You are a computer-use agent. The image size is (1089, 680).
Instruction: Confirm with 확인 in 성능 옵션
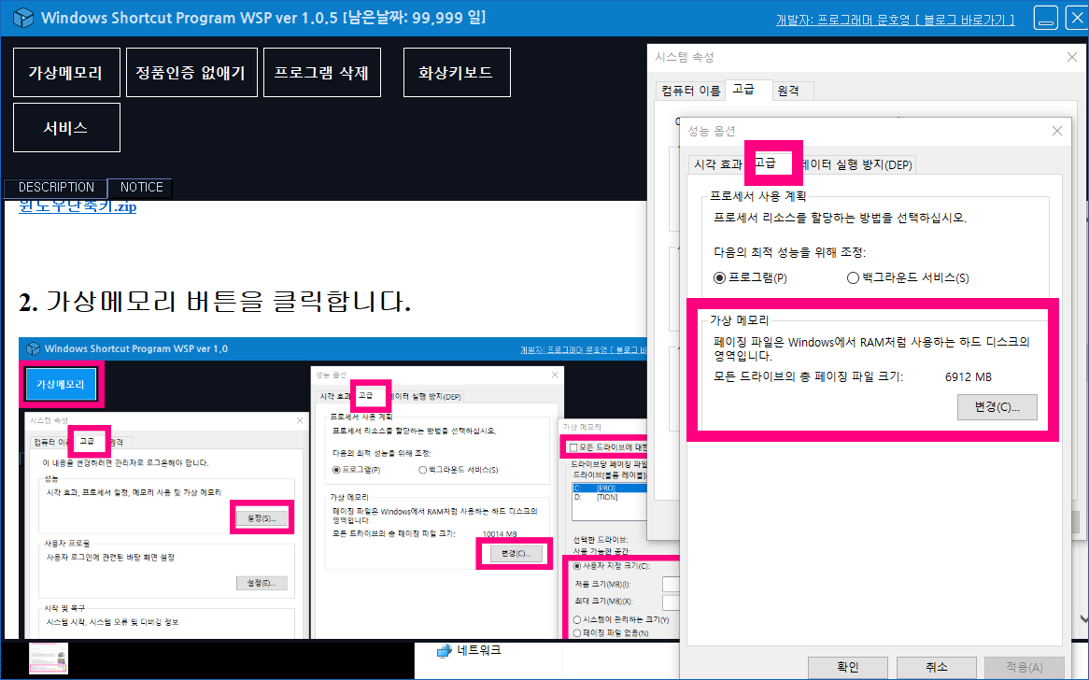pyautogui.click(x=848, y=668)
